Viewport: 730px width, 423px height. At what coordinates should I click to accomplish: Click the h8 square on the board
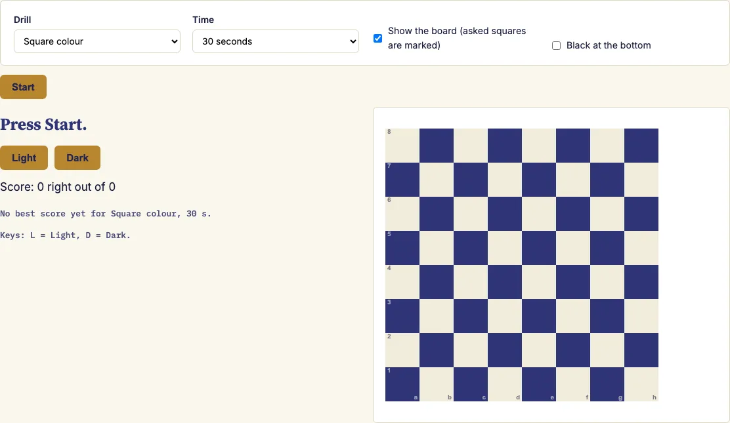[x=641, y=146]
